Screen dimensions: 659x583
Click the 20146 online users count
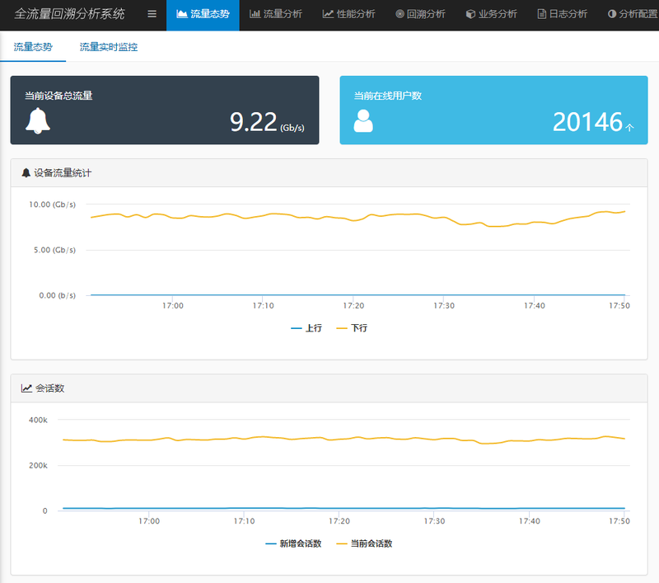(x=587, y=122)
